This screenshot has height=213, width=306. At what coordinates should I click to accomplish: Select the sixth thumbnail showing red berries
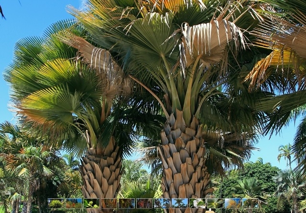click(144, 203)
